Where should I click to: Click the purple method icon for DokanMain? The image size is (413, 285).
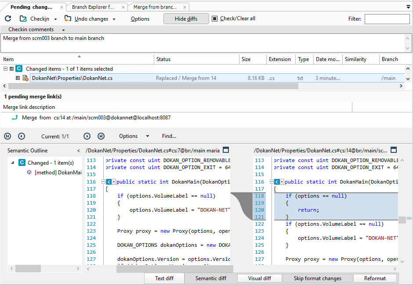29,173
